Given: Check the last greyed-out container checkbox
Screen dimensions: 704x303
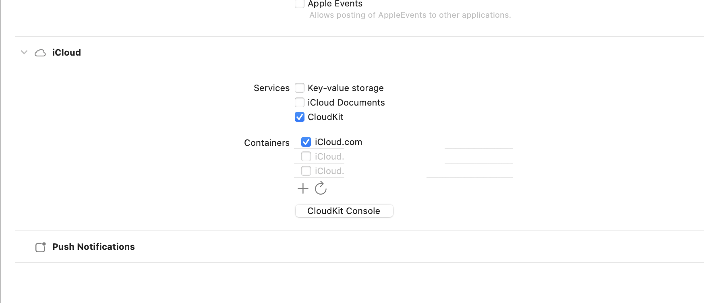Looking at the screenshot, I should (306, 171).
